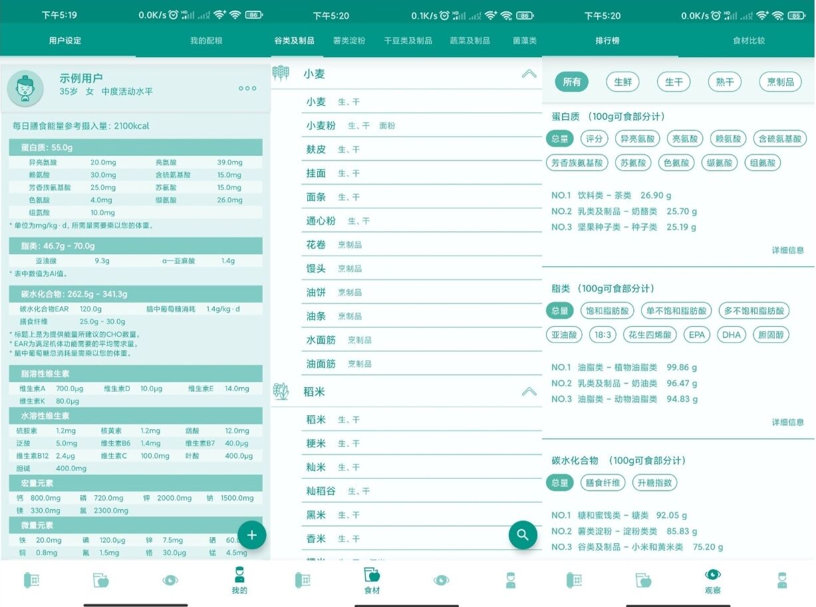
Task: Tap the leftmost grid icon in bottom navigation
Action: pos(31,579)
